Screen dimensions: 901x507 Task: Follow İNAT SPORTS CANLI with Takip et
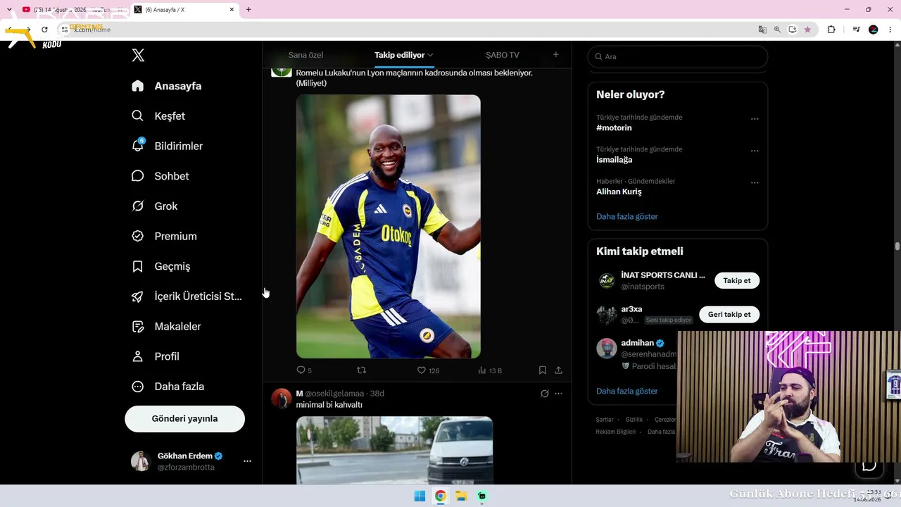coord(737,281)
